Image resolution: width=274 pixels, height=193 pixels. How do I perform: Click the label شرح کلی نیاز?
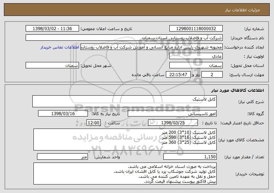tap(251, 102)
